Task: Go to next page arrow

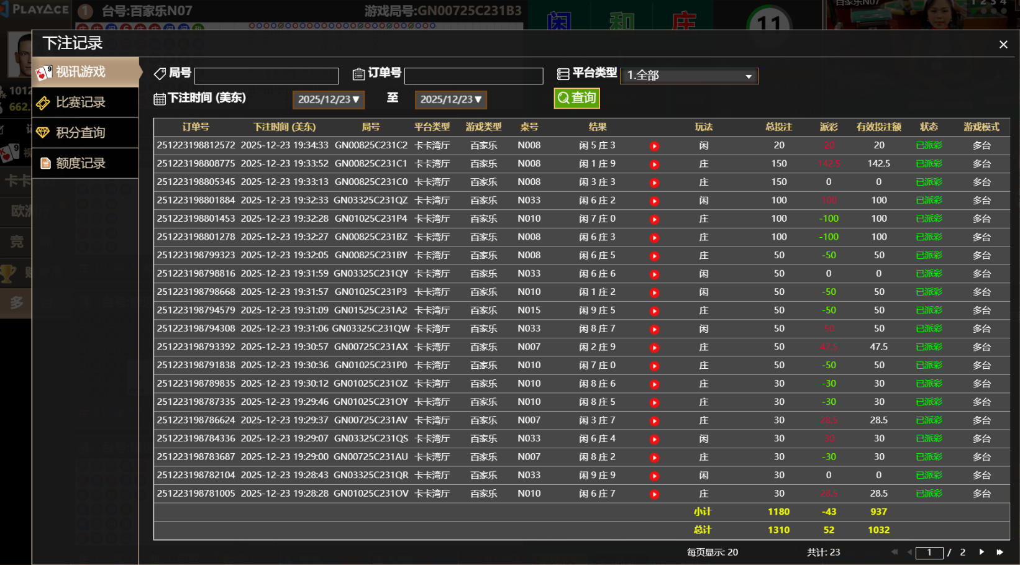Action: (981, 552)
